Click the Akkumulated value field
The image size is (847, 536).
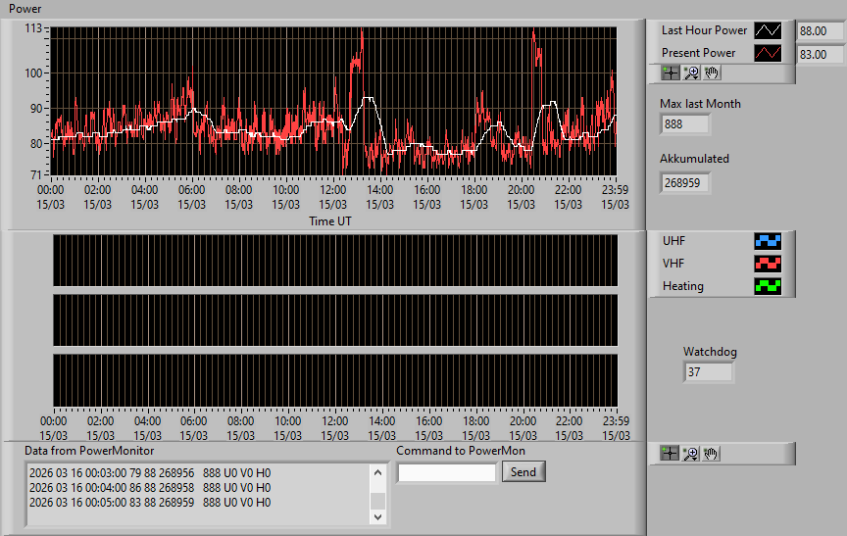[684, 183]
